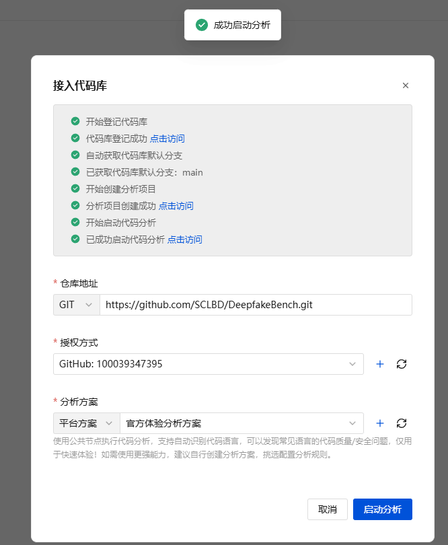
Task: Click success icon in 成功启动分析 toast
Action: [x=202, y=25]
